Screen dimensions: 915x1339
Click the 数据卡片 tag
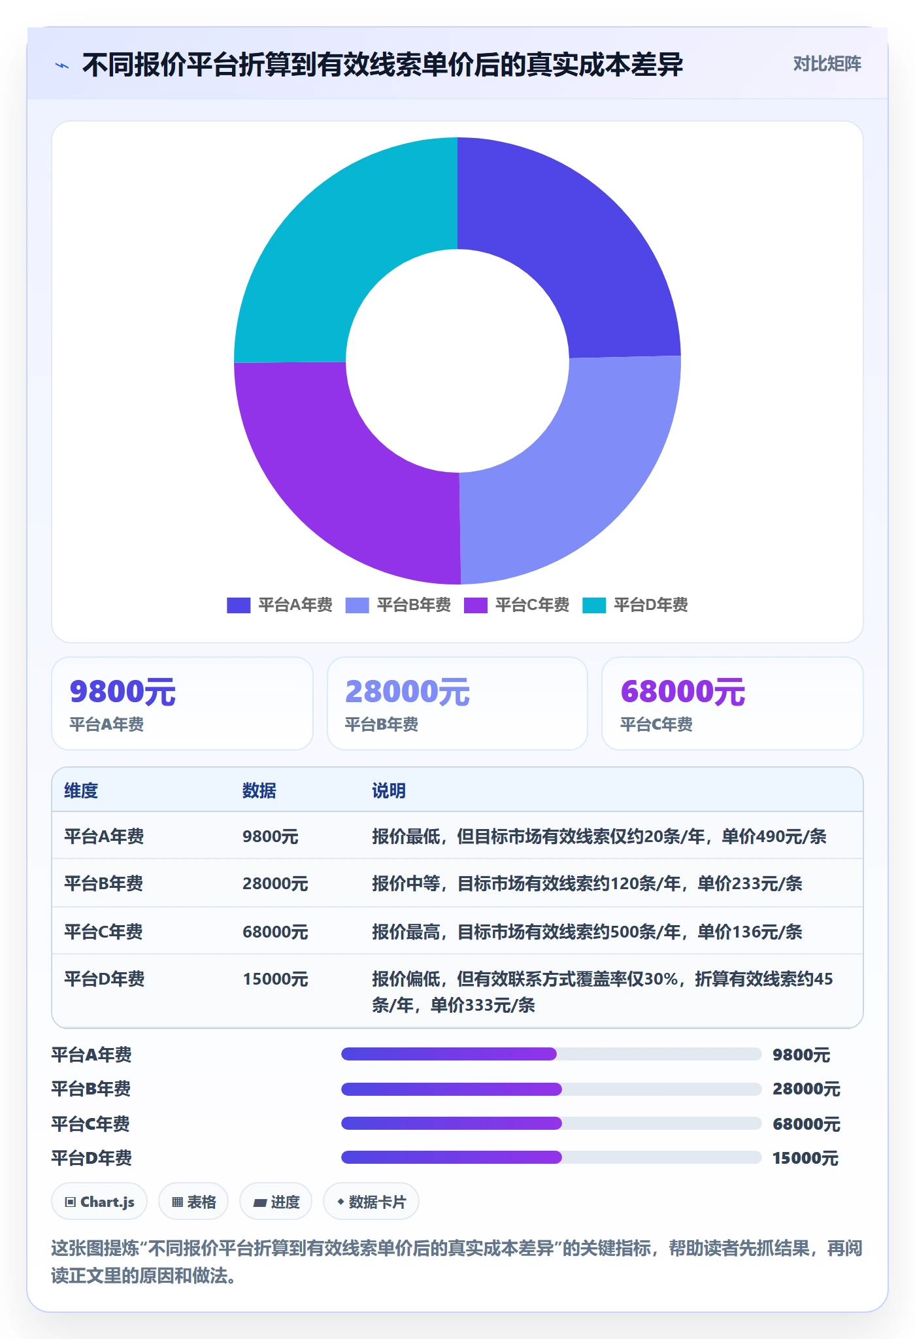(371, 1202)
